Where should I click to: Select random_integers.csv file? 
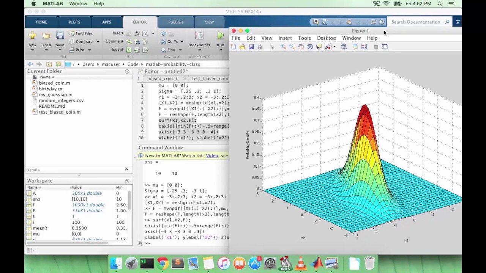[61, 100]
